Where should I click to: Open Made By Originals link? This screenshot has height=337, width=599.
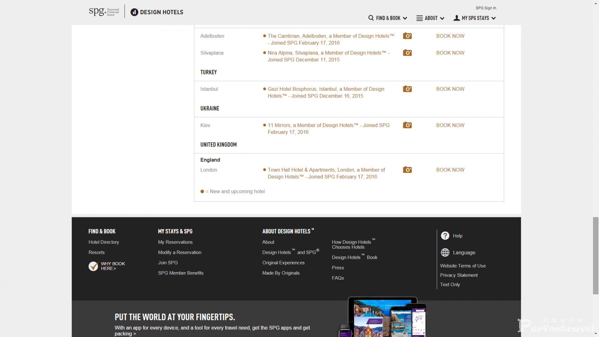pos(281,273)
